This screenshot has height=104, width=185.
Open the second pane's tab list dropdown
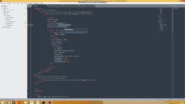click(184, 6)
